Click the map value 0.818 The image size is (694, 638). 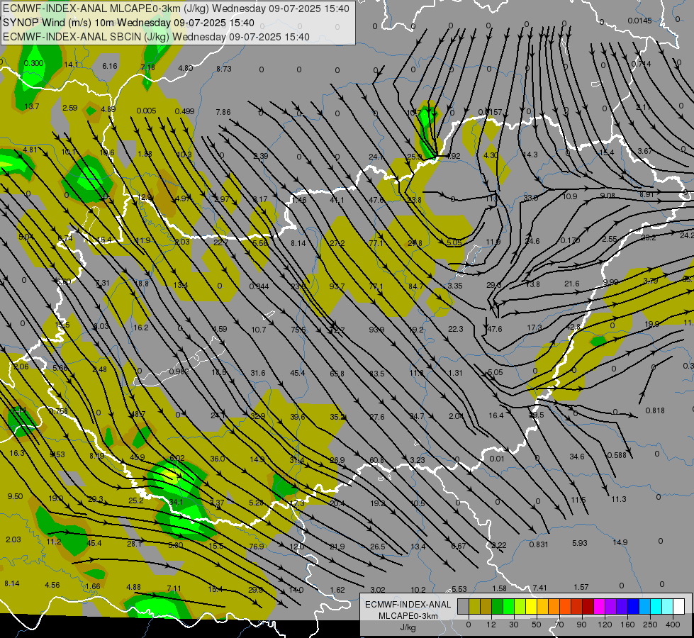655,410
